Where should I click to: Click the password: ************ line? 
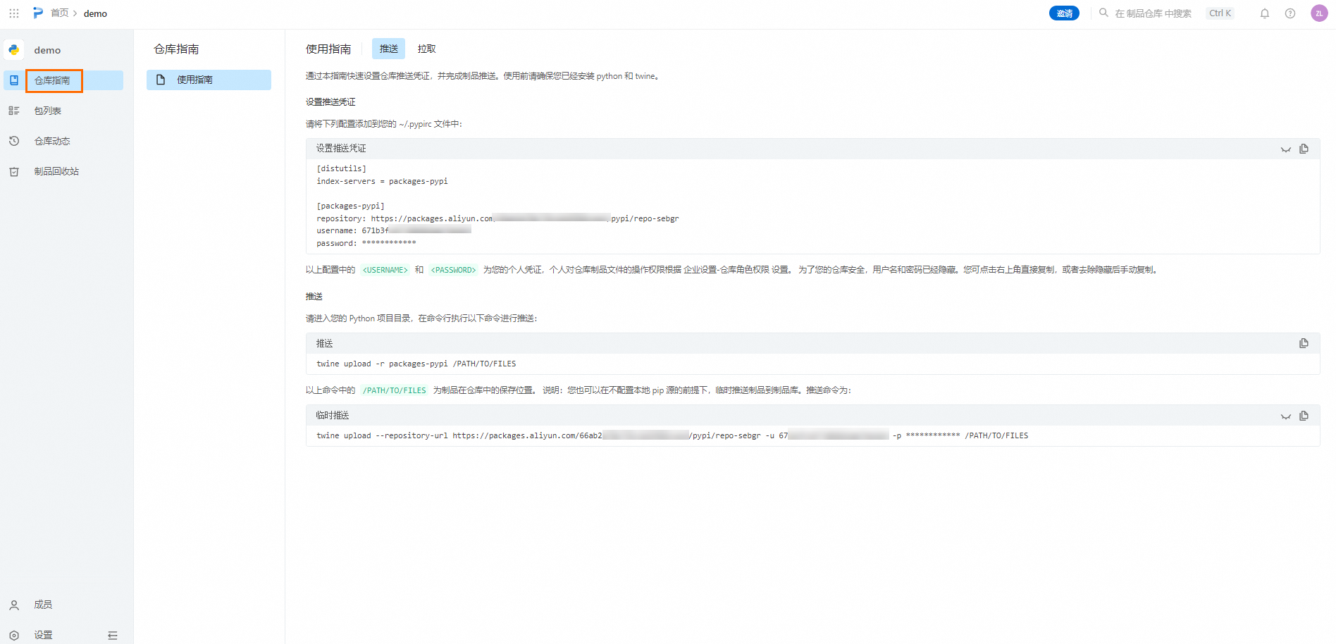click(366, 243)
